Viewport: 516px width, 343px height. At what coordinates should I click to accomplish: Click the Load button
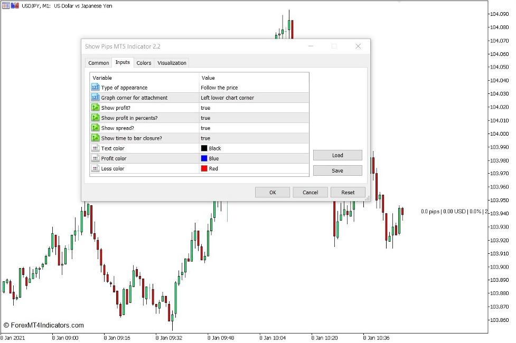point(337,155)
